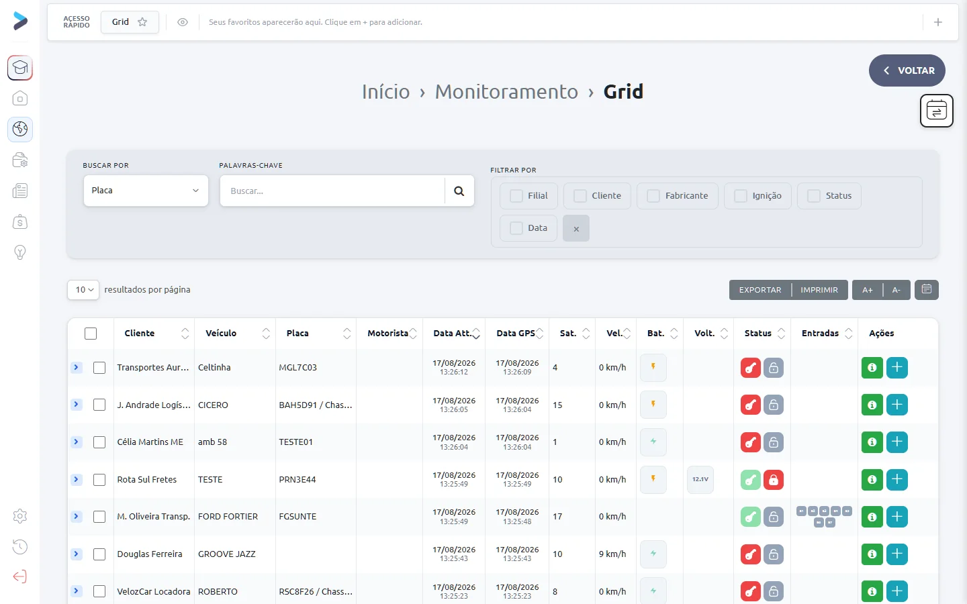Click the Buscar keyword input field

pyautogui.click(x=332, y=191)
